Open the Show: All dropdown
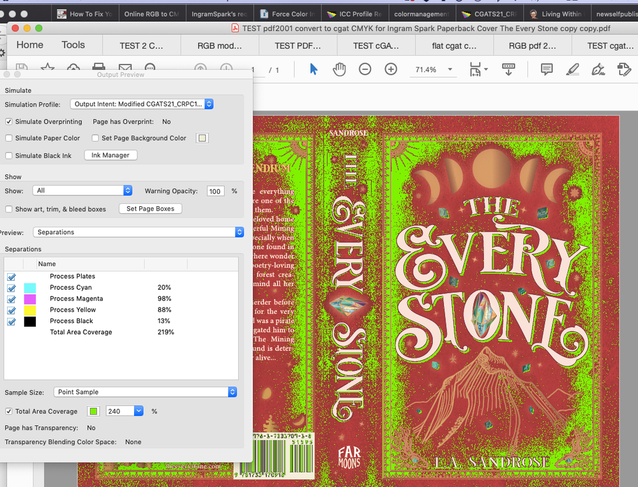 82,190
